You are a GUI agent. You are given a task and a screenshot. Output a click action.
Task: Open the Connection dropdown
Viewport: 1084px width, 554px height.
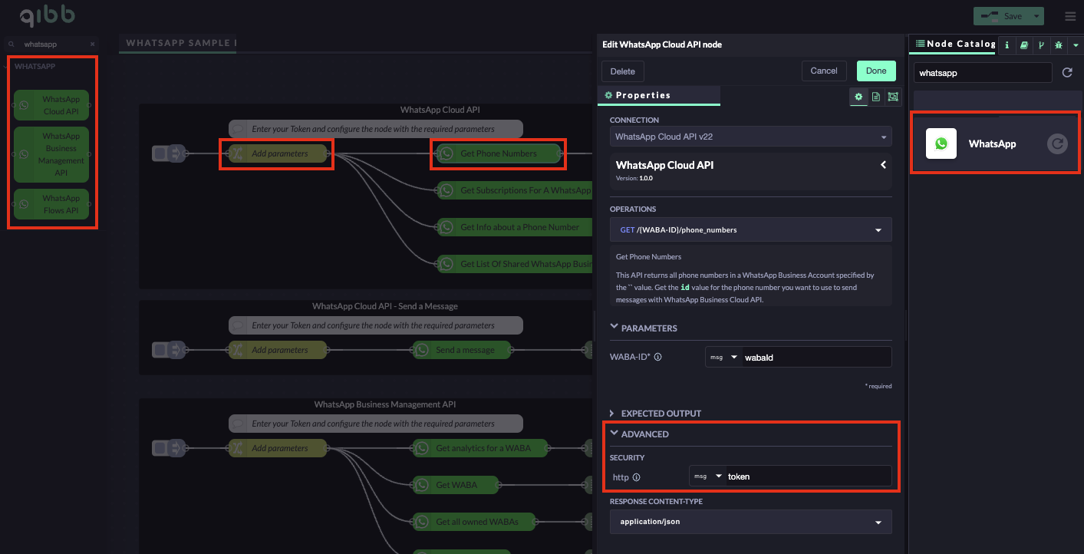[x=750, y=137]
